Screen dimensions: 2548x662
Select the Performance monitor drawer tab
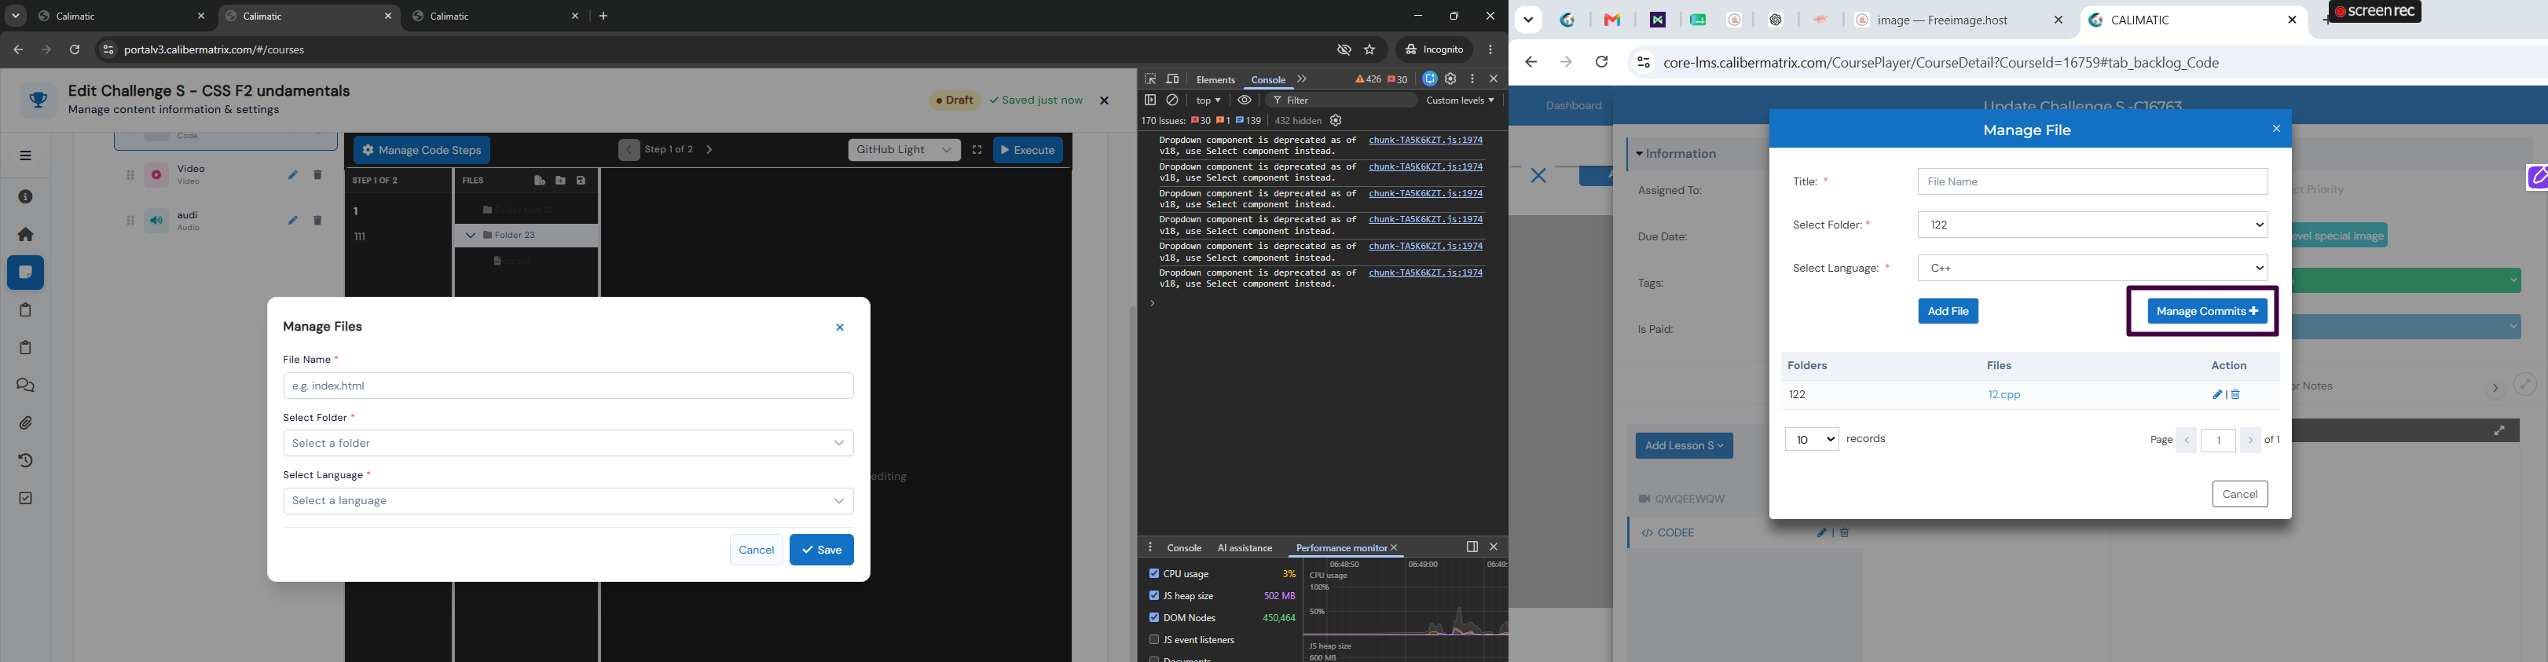1340,547
